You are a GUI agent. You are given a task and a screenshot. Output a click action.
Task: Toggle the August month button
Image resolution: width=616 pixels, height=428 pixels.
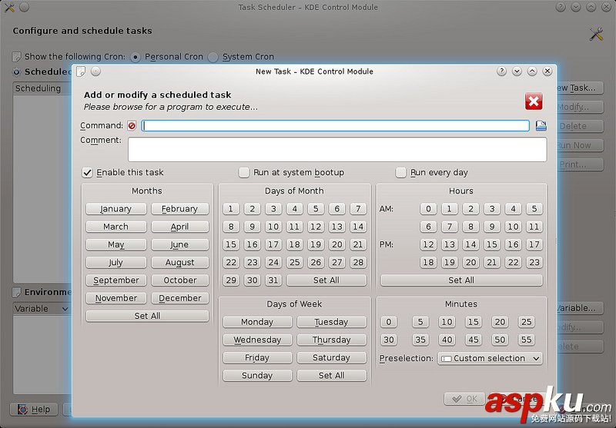pyautogui.click(x=180, y=262)
